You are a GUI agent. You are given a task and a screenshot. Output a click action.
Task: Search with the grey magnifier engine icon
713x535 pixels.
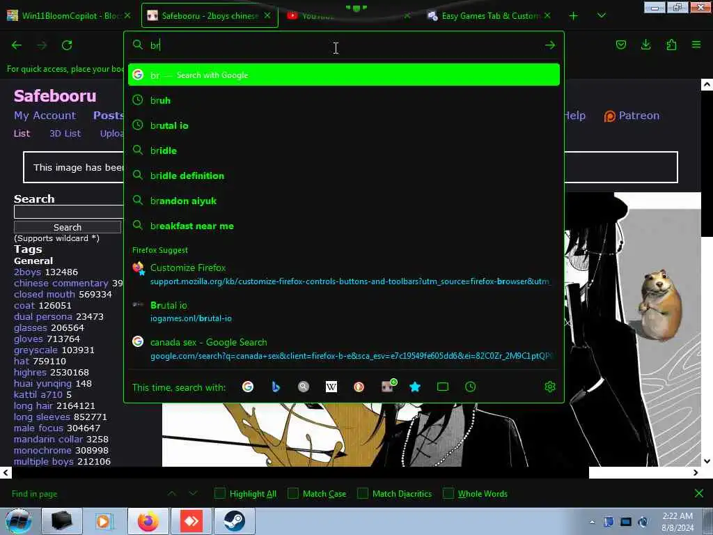pyautogui.click(x=304, y=387)
